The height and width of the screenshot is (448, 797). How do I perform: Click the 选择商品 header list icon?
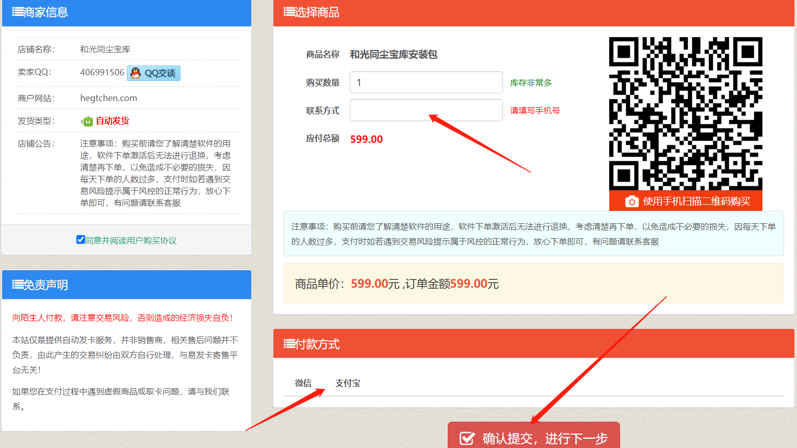(288, 12)
